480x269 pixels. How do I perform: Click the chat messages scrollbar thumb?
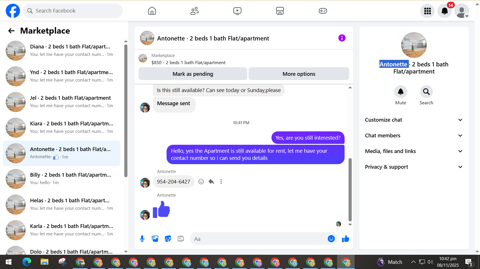click(350, 189)
